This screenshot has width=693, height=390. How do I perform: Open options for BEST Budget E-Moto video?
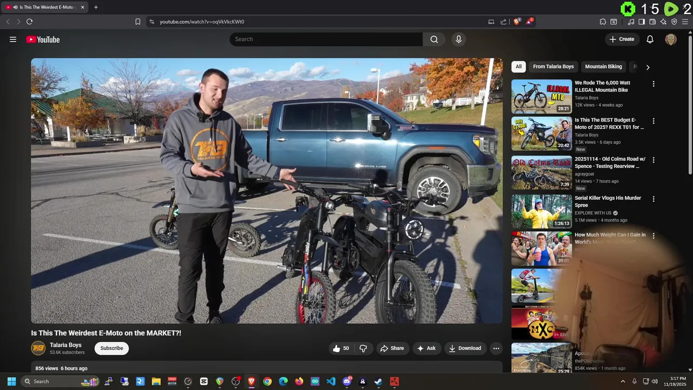click(x=653, y=121)
